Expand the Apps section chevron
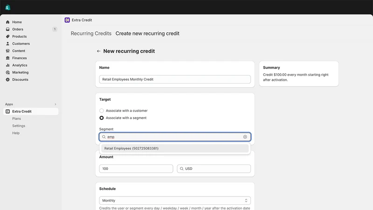 pos(55,104)
